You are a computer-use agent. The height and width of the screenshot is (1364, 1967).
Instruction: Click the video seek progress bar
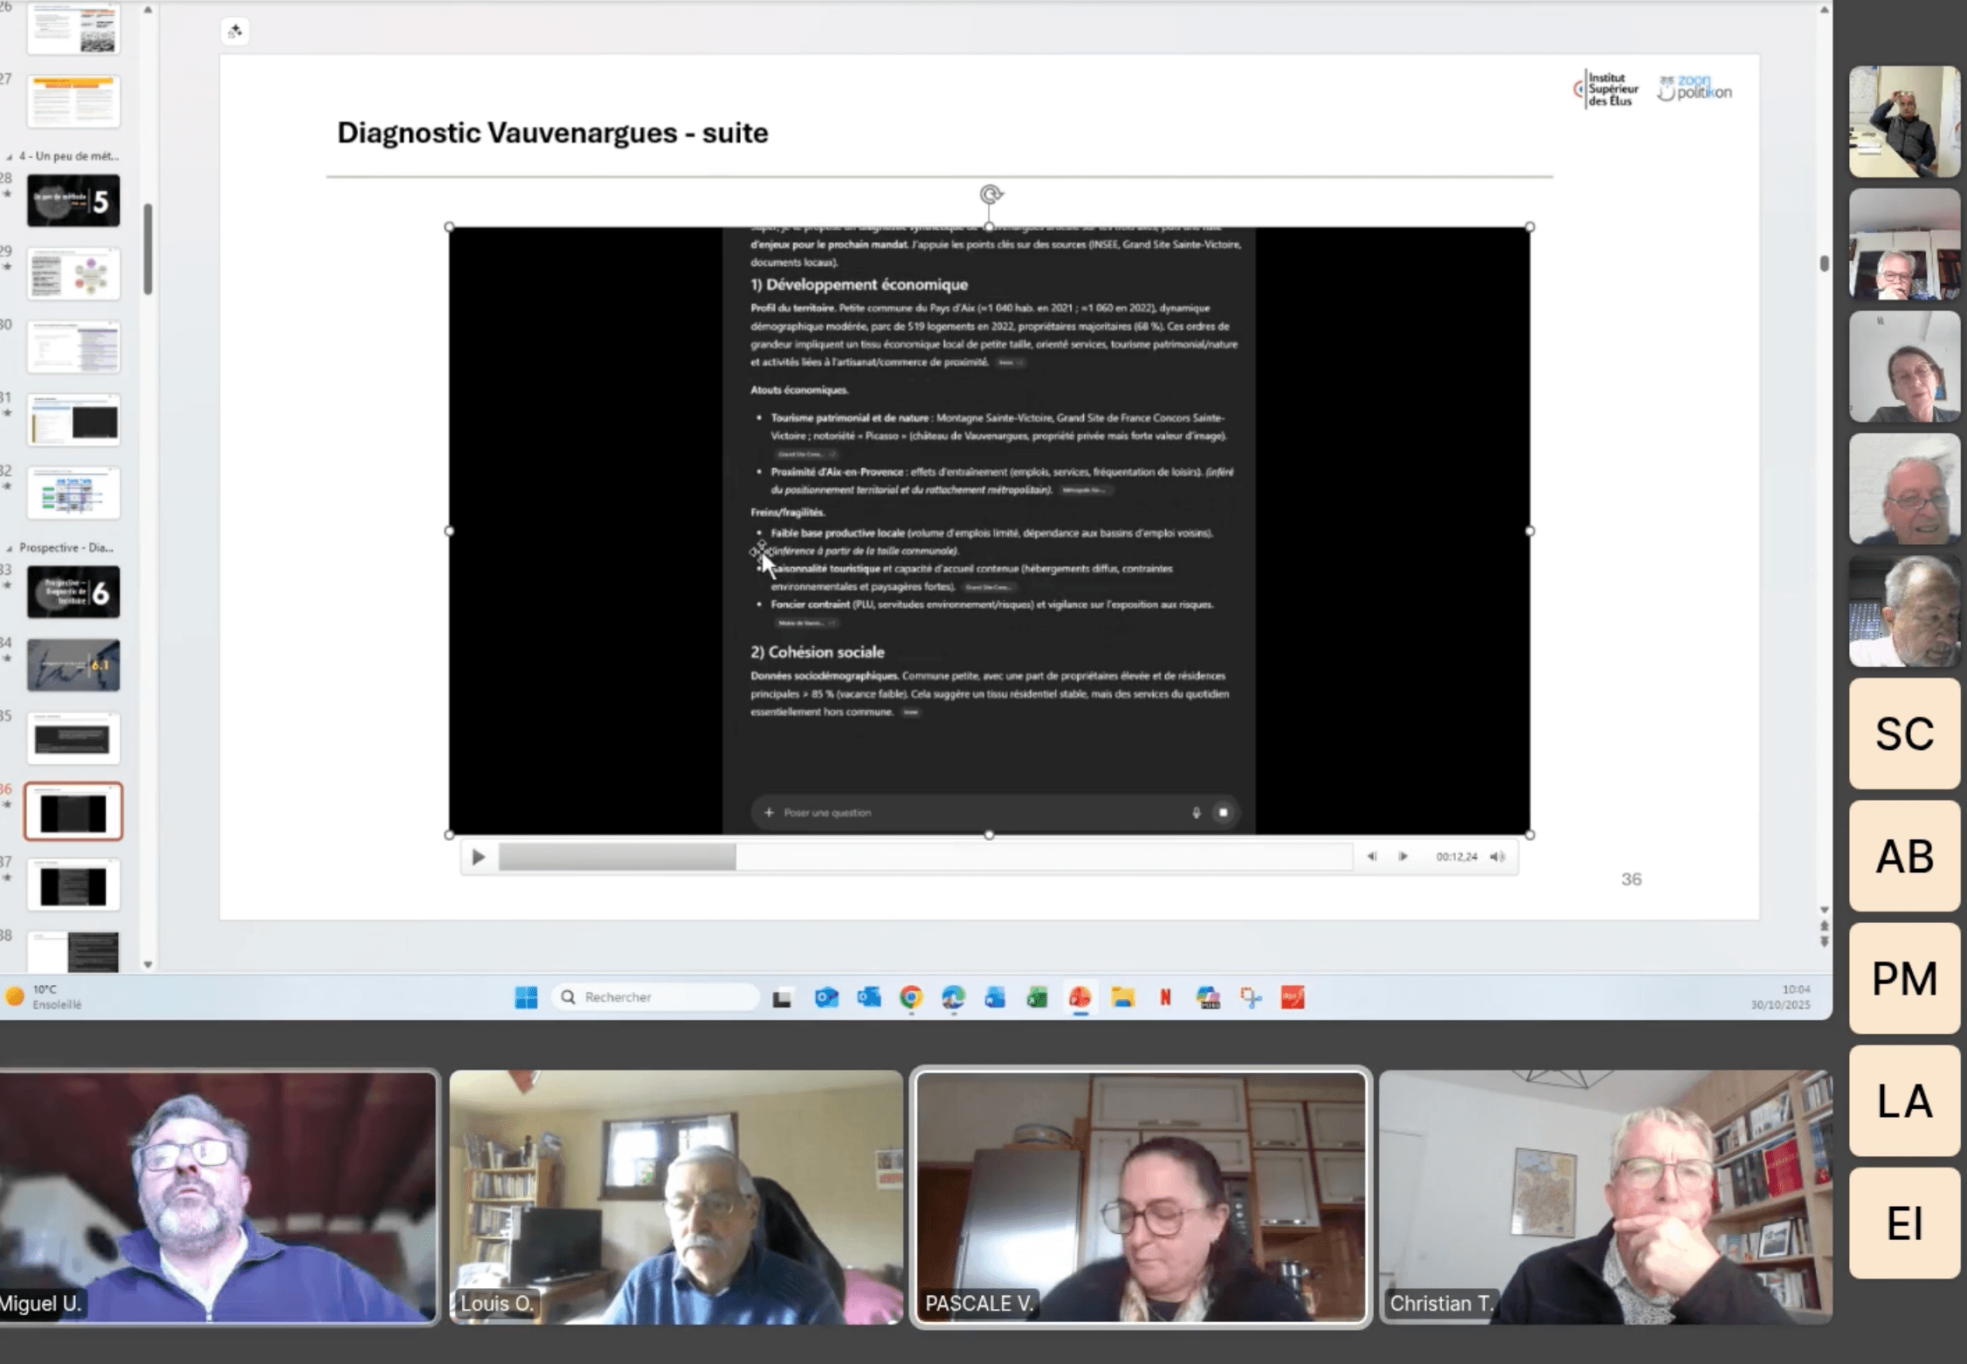926,857
